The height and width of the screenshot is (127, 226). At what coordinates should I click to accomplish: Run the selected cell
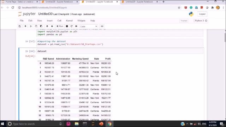point(60,26)
